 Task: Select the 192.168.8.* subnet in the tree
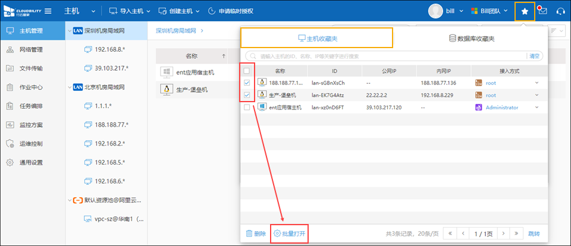click(111, 50)
